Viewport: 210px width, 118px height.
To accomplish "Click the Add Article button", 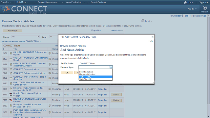I will (12, 30).
